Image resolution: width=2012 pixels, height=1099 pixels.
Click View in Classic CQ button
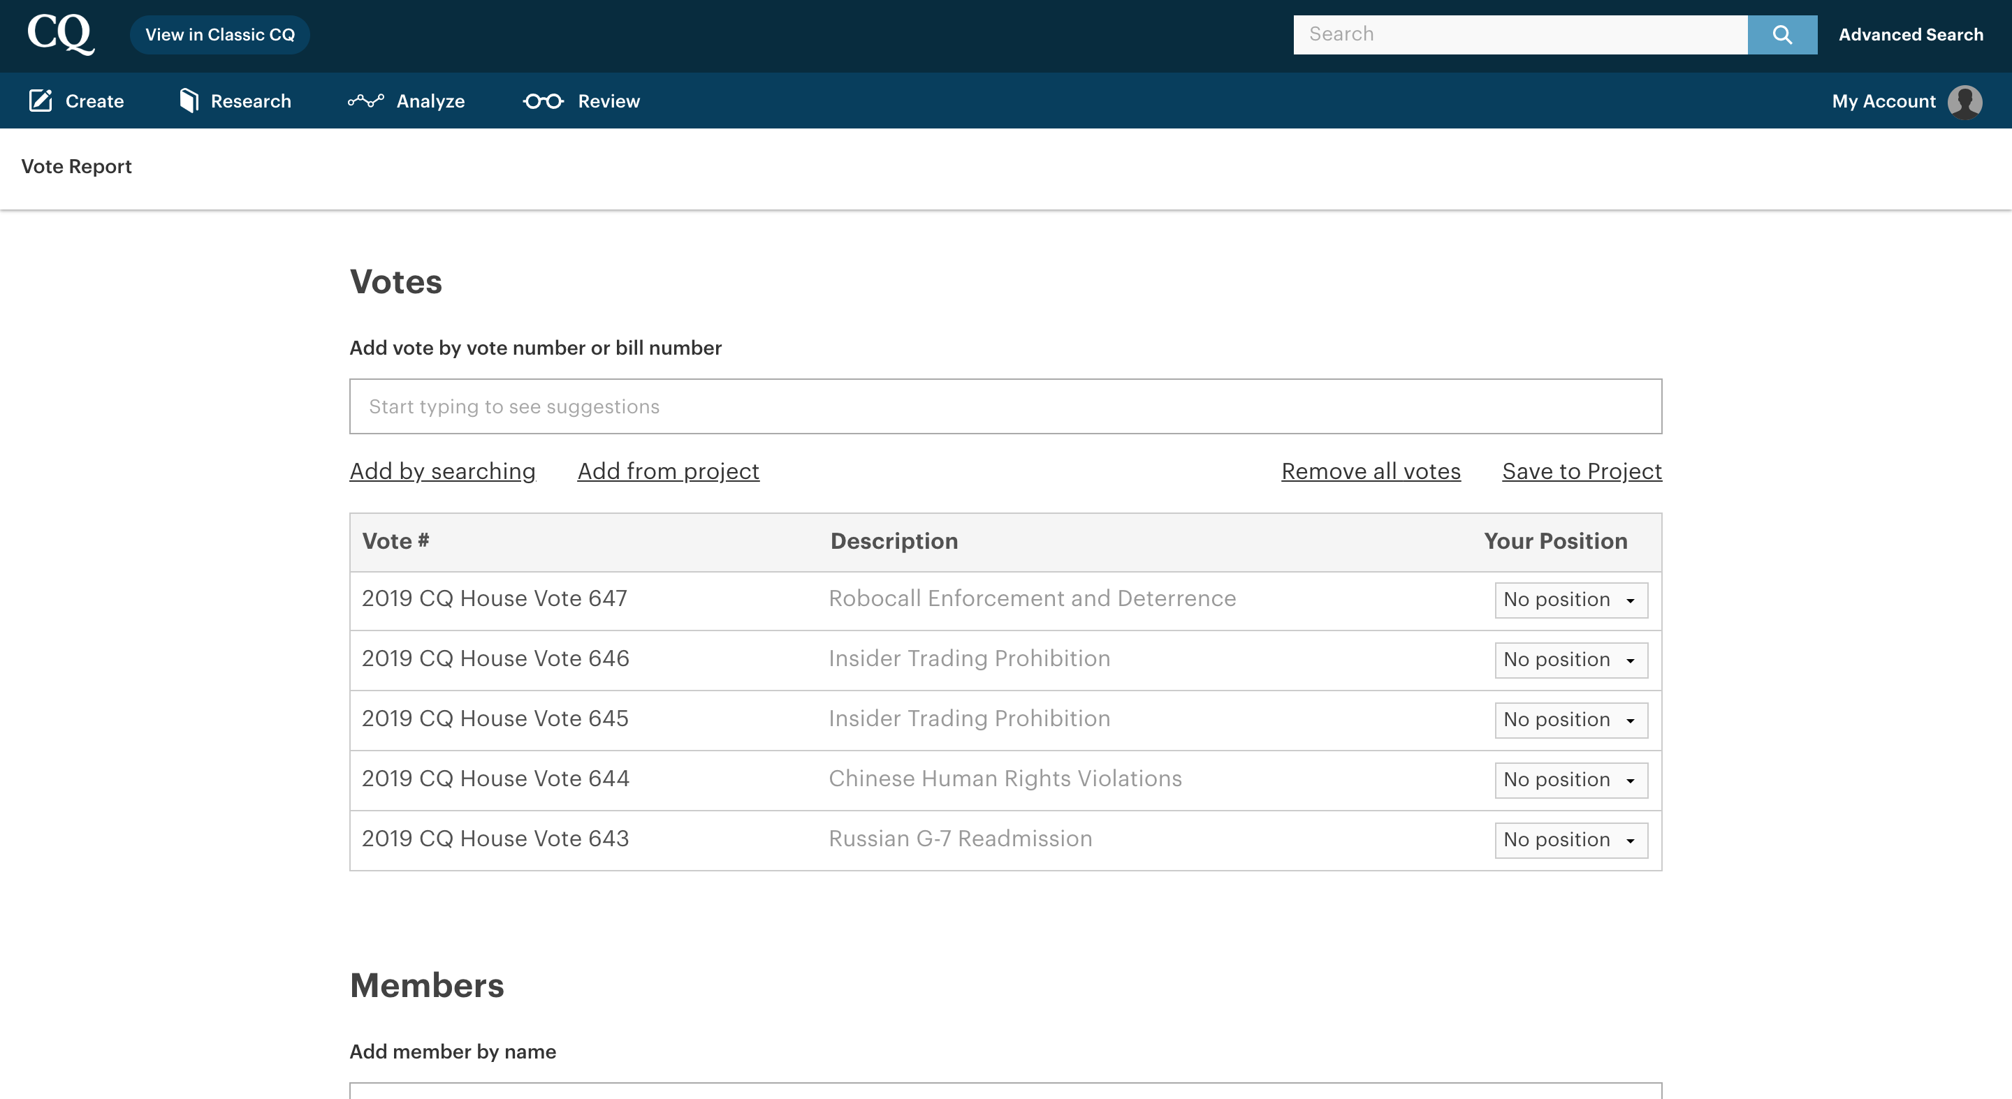[219, 34]
